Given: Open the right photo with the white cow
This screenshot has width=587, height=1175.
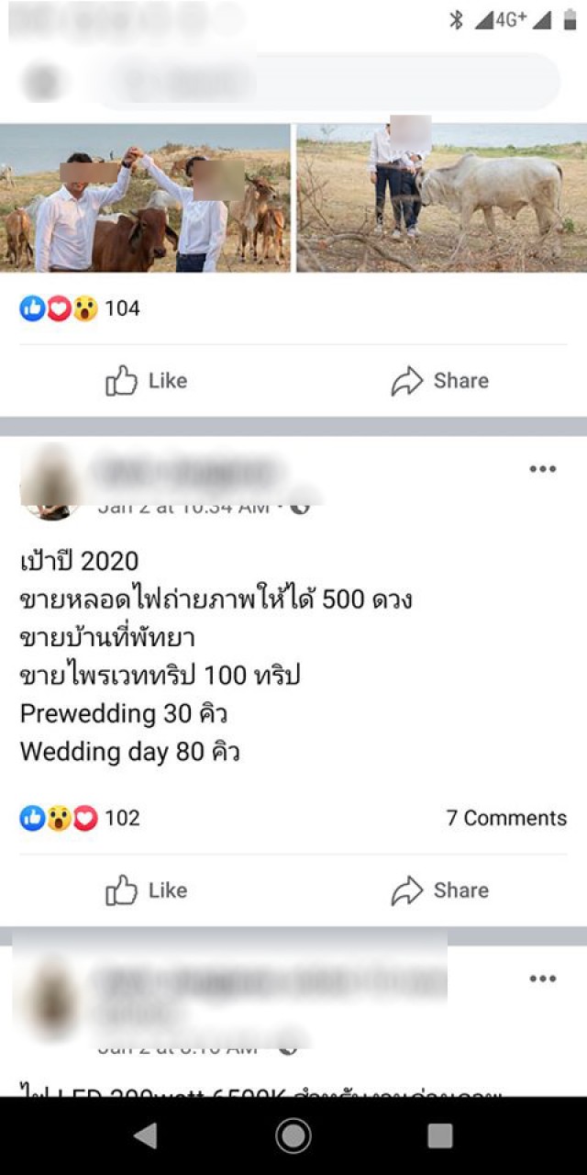Looking at the screenshot, I should (x=442, y=198).
